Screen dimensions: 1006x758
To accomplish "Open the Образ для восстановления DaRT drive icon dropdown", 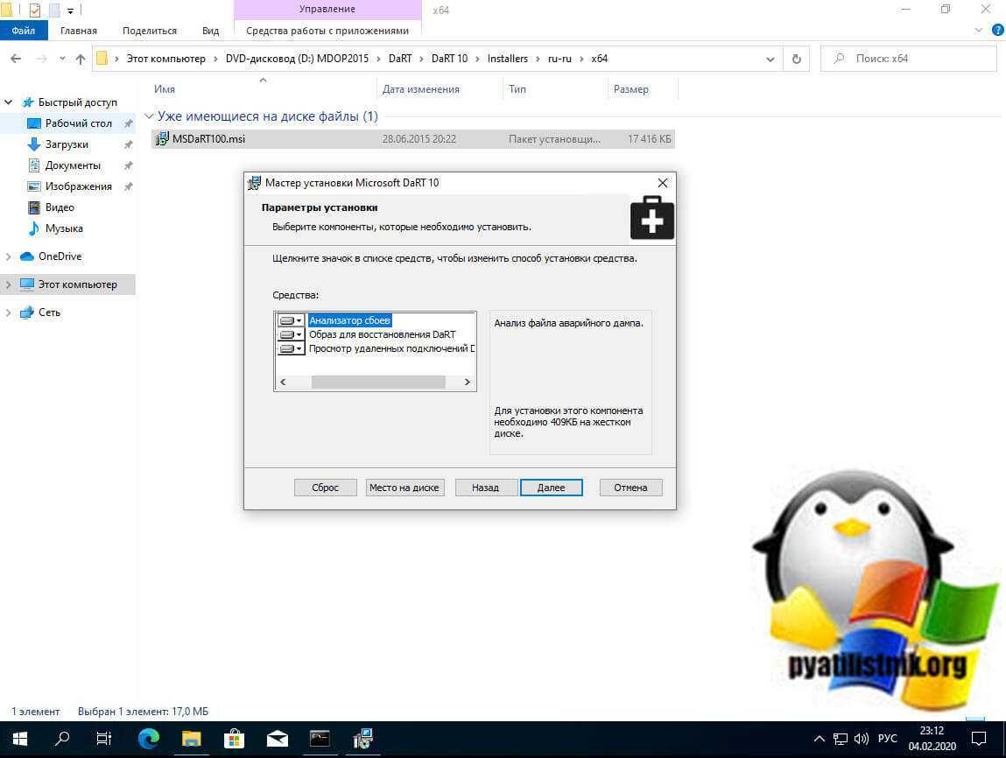I will [x=291, y=335].
